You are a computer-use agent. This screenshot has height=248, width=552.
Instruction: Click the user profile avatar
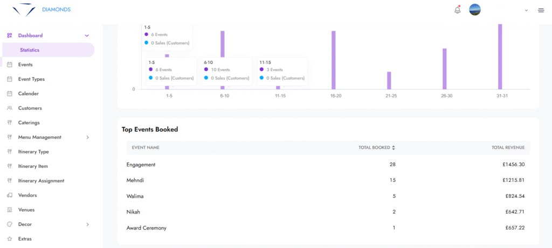click(x=475, y=10)
